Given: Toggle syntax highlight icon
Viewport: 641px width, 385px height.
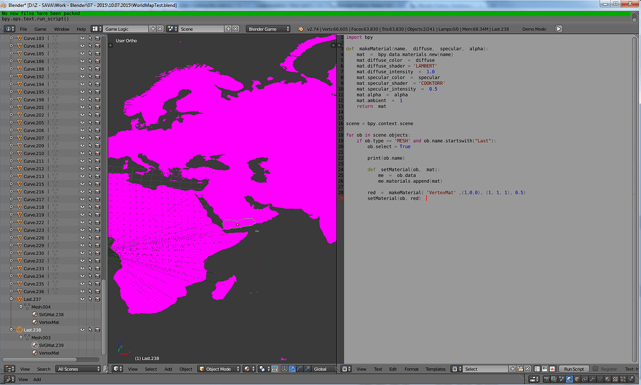Looking at the screenshot, I should point(552,369).
